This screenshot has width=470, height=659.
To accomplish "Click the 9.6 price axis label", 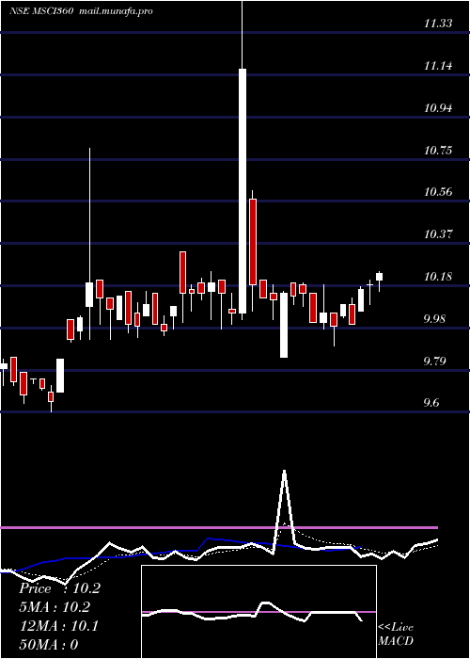I will tap(431, 403).
